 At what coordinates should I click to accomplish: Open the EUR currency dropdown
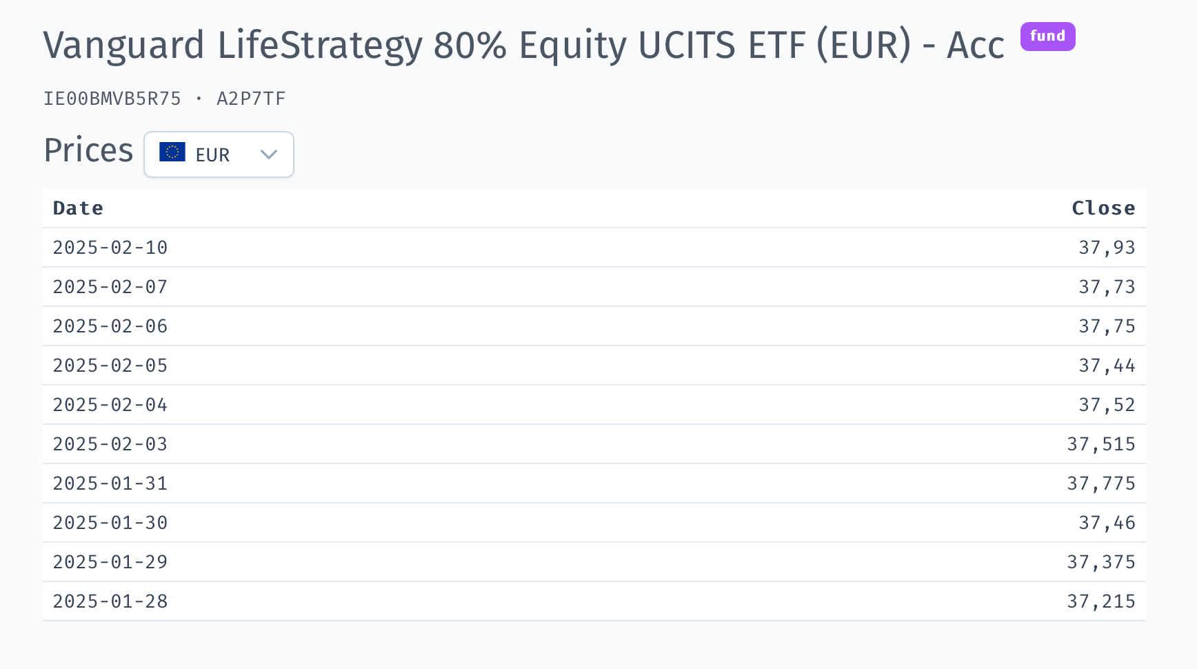coord(219,154)
